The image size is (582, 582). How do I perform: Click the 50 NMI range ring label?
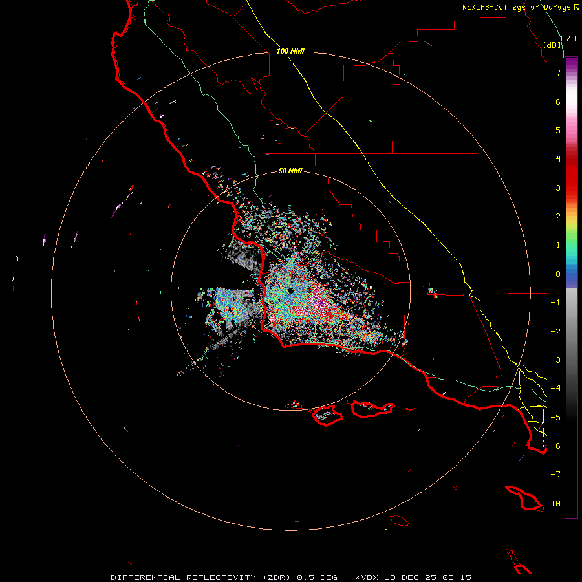pyautogui.click(x=290, y=171)
